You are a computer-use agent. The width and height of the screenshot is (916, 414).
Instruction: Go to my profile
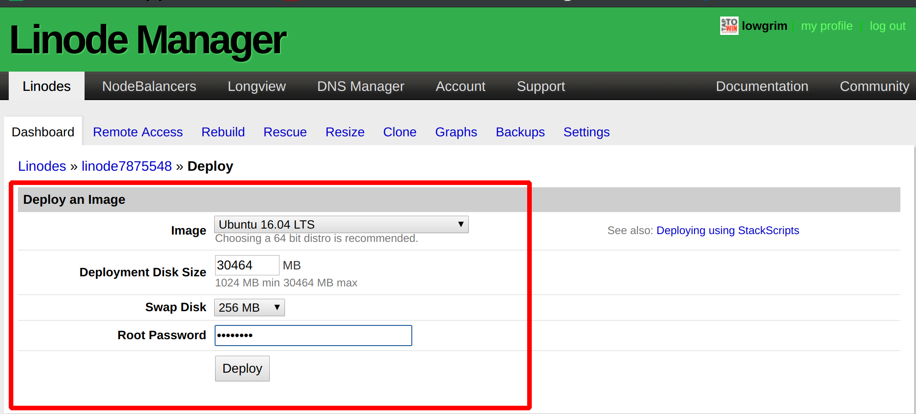(826, 26)
